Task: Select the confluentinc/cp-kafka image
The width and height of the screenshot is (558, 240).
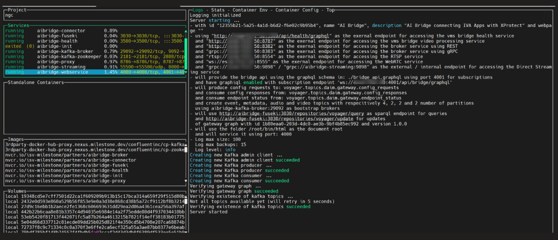Action: point(93,144)
